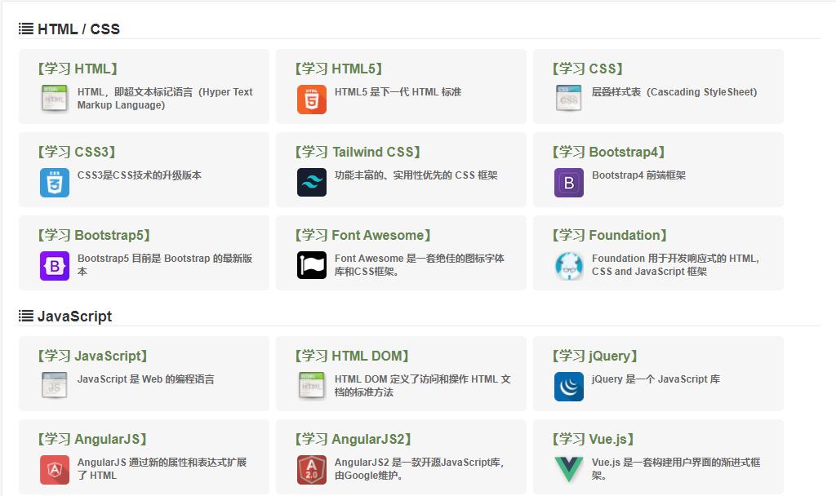Open the 【学习 AngularJS】 link

92,439
